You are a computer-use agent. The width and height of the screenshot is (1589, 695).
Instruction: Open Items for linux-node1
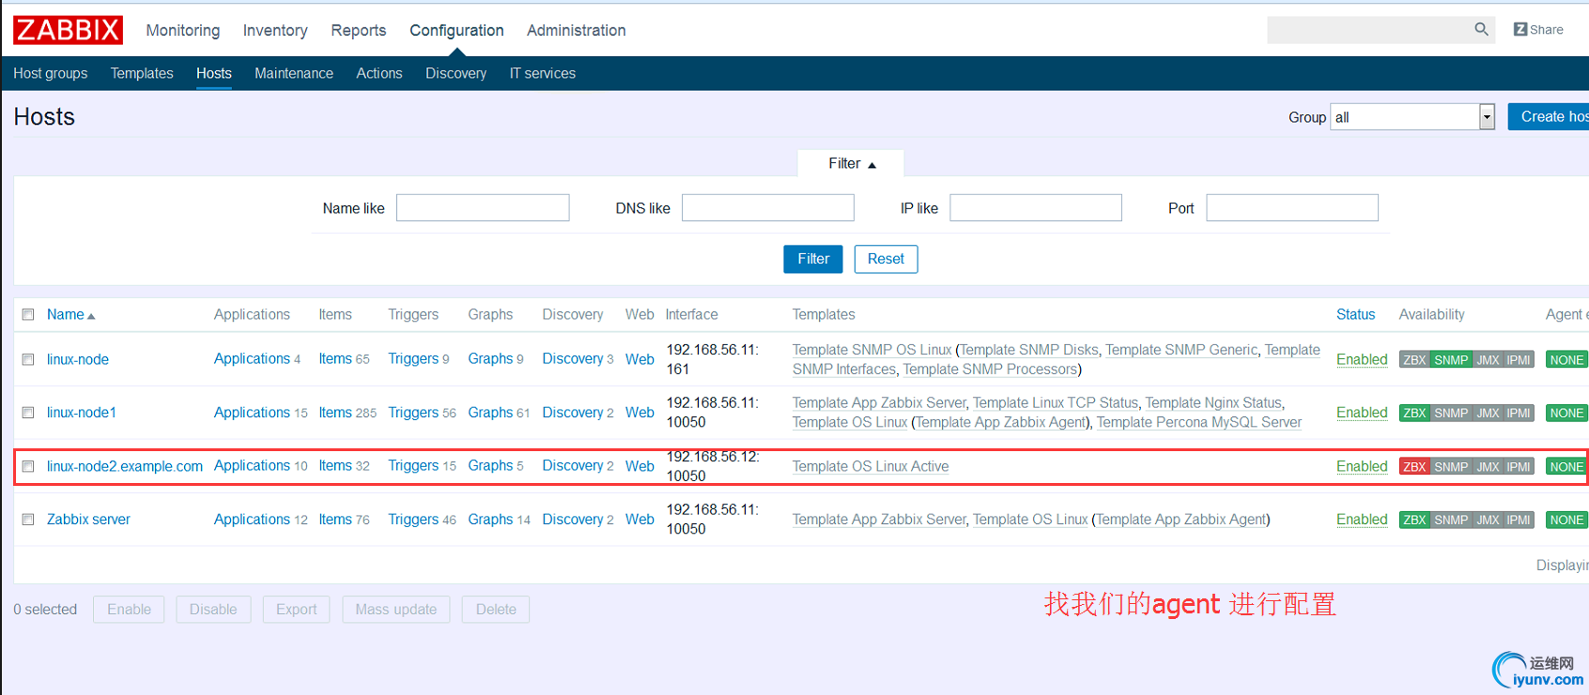coord(335,413)
